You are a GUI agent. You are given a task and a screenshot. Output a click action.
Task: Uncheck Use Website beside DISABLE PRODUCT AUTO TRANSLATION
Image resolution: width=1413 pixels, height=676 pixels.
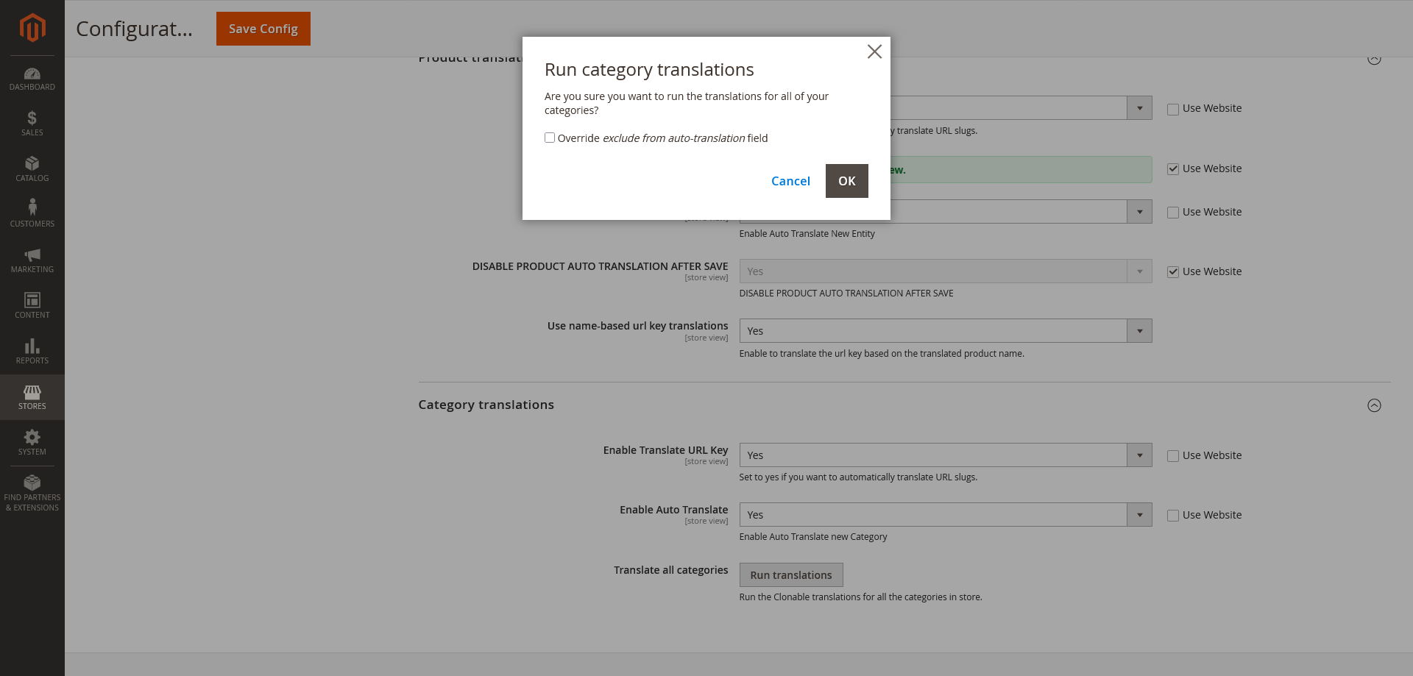1173,271
